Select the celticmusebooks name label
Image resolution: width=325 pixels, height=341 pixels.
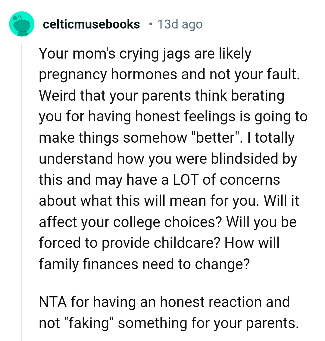pyautogui.click(x=91, y=24)
